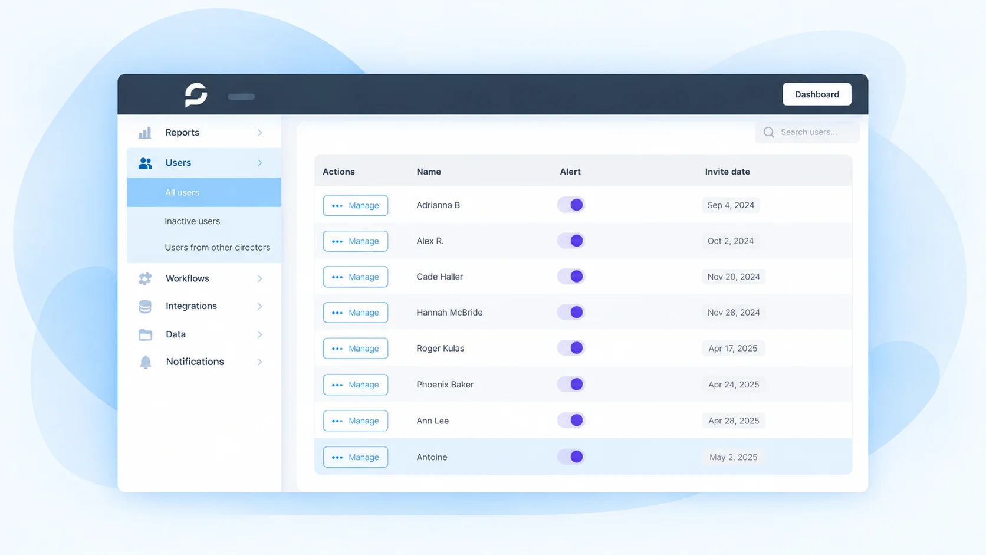Click Manage for Ann Lee
The height and width of the screenshot is (555, 986).
(356, 421)
